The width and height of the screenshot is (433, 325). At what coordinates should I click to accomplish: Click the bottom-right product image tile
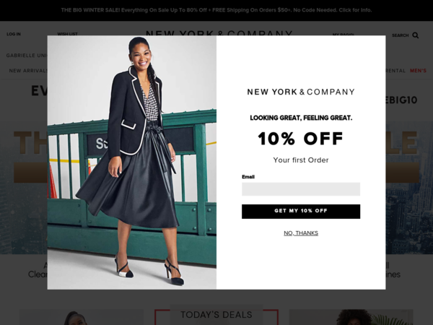pos(351,317)
